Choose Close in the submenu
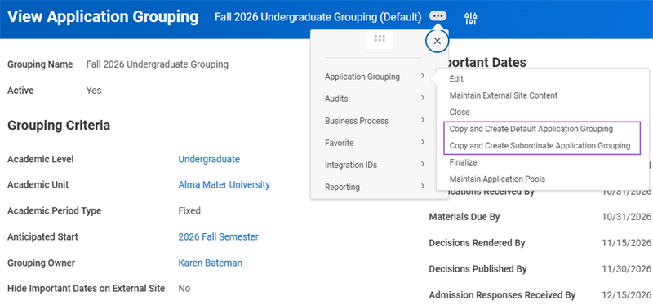653x305 pixels. click(x=460, y=112)
